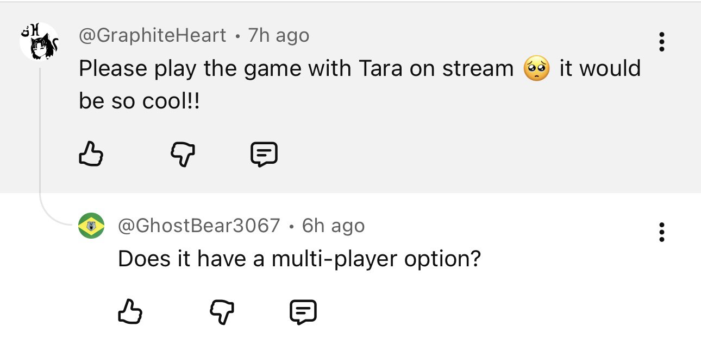Click the pleading face emoji
Image resolution: width=701 pixels, height=352 pixels.
536,69
